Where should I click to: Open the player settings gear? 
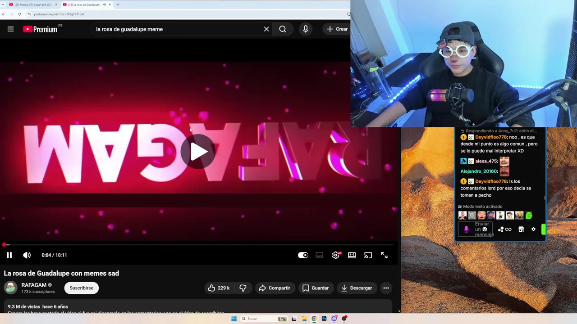[x=336, y=255]
